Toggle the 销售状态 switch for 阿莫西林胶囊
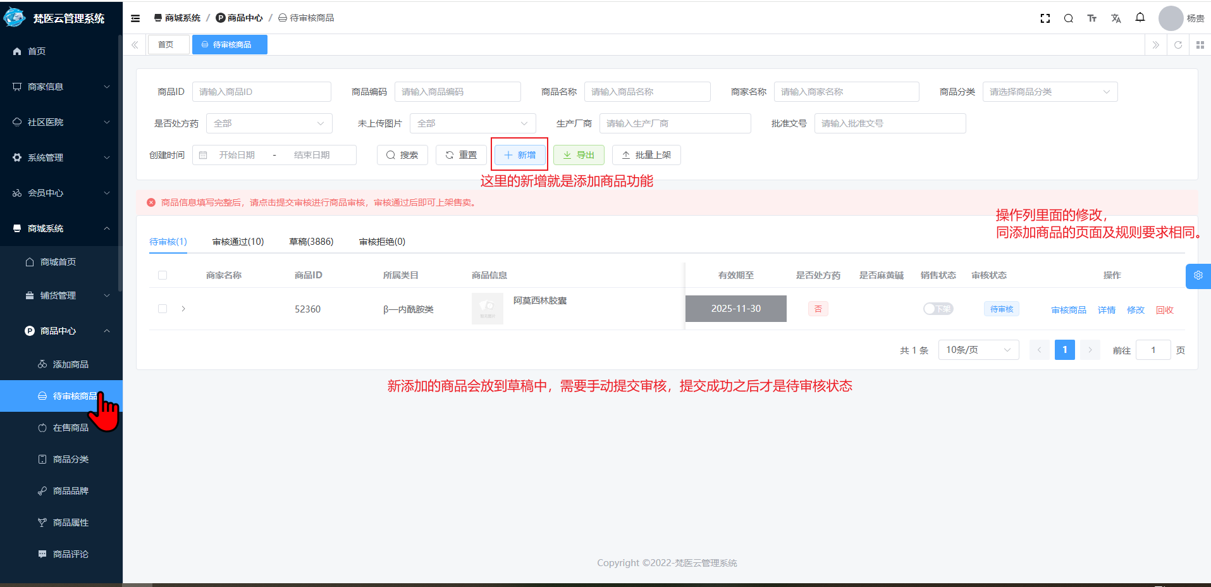The image size is (1211, 587). pyautogui.click(x=937, y=309)
